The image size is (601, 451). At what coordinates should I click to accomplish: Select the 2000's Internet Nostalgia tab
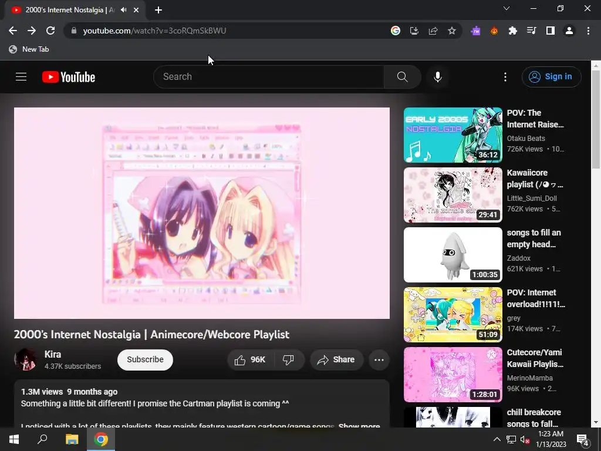click(70, 10)
